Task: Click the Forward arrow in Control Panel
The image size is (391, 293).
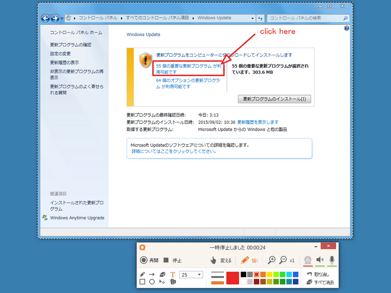Action: [54, 18]
